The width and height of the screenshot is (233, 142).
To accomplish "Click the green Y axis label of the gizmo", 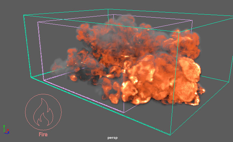I will pos(4,126).
